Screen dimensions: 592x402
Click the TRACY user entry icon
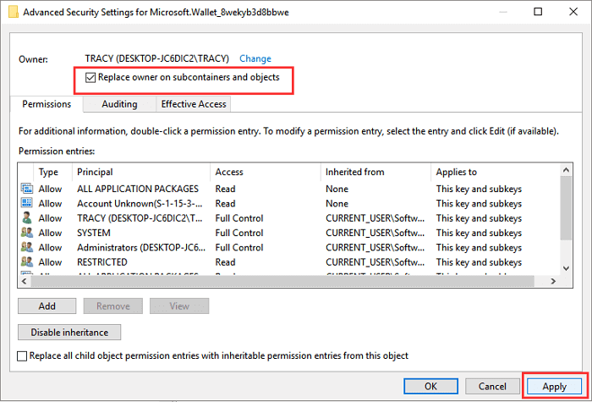[x=25, y=218]
